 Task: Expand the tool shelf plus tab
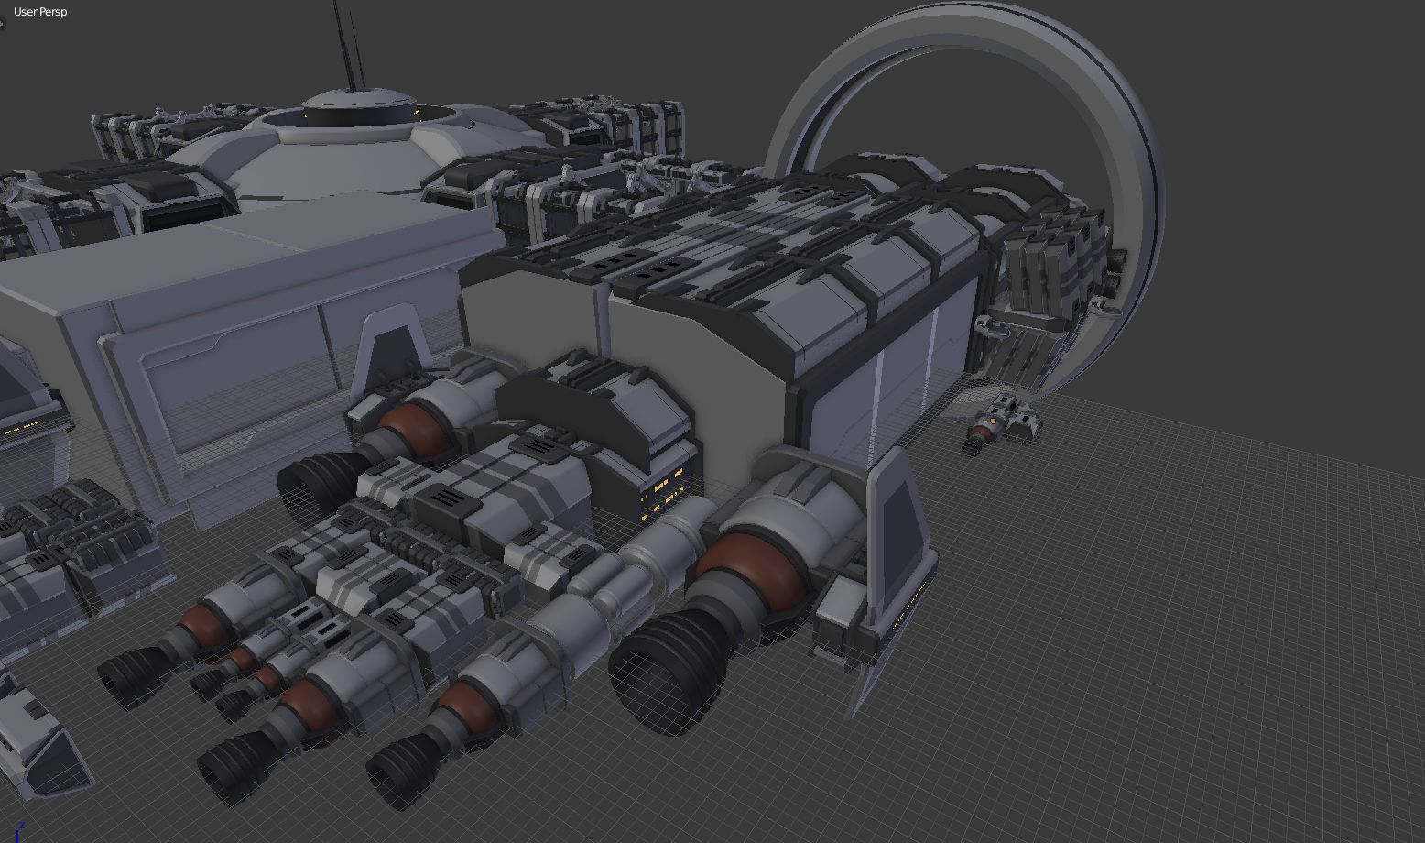(x=3, y=25)
